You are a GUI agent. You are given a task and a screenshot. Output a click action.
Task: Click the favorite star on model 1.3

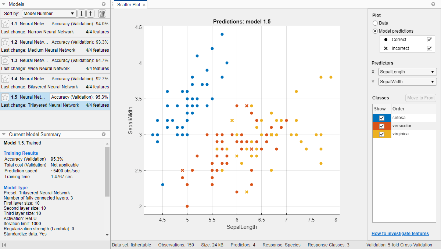coord(5,60)
